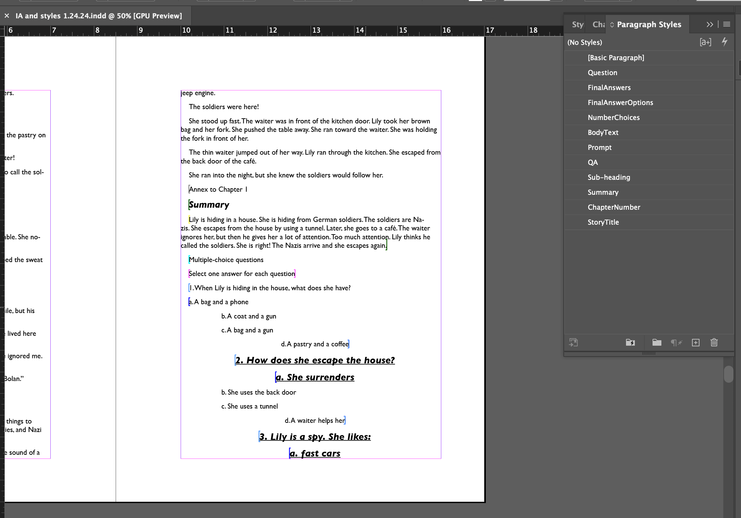Image resolution: width=741 pixels, height=518 pixels.
Task: Click the add style to CC library icon
Action: pyautogui.click(x=574, y=343)
